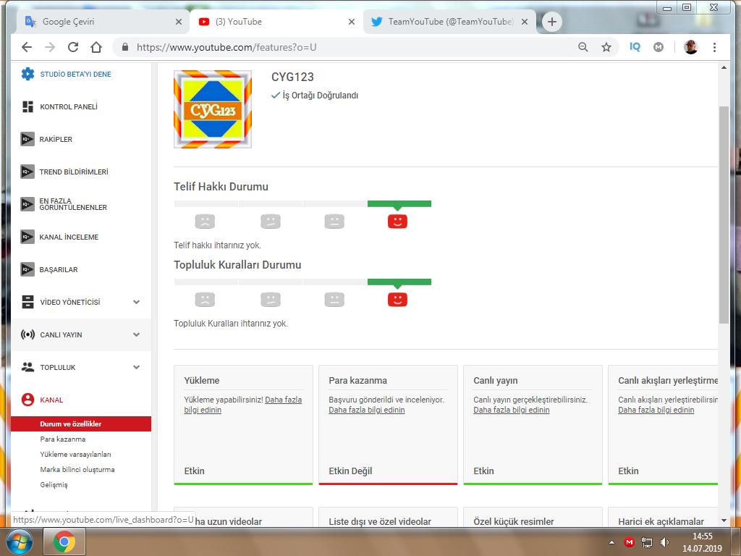The image size is (741, 556).
Task: Click the Harici ek açıklamalar heading
Action: coord(661,521)
